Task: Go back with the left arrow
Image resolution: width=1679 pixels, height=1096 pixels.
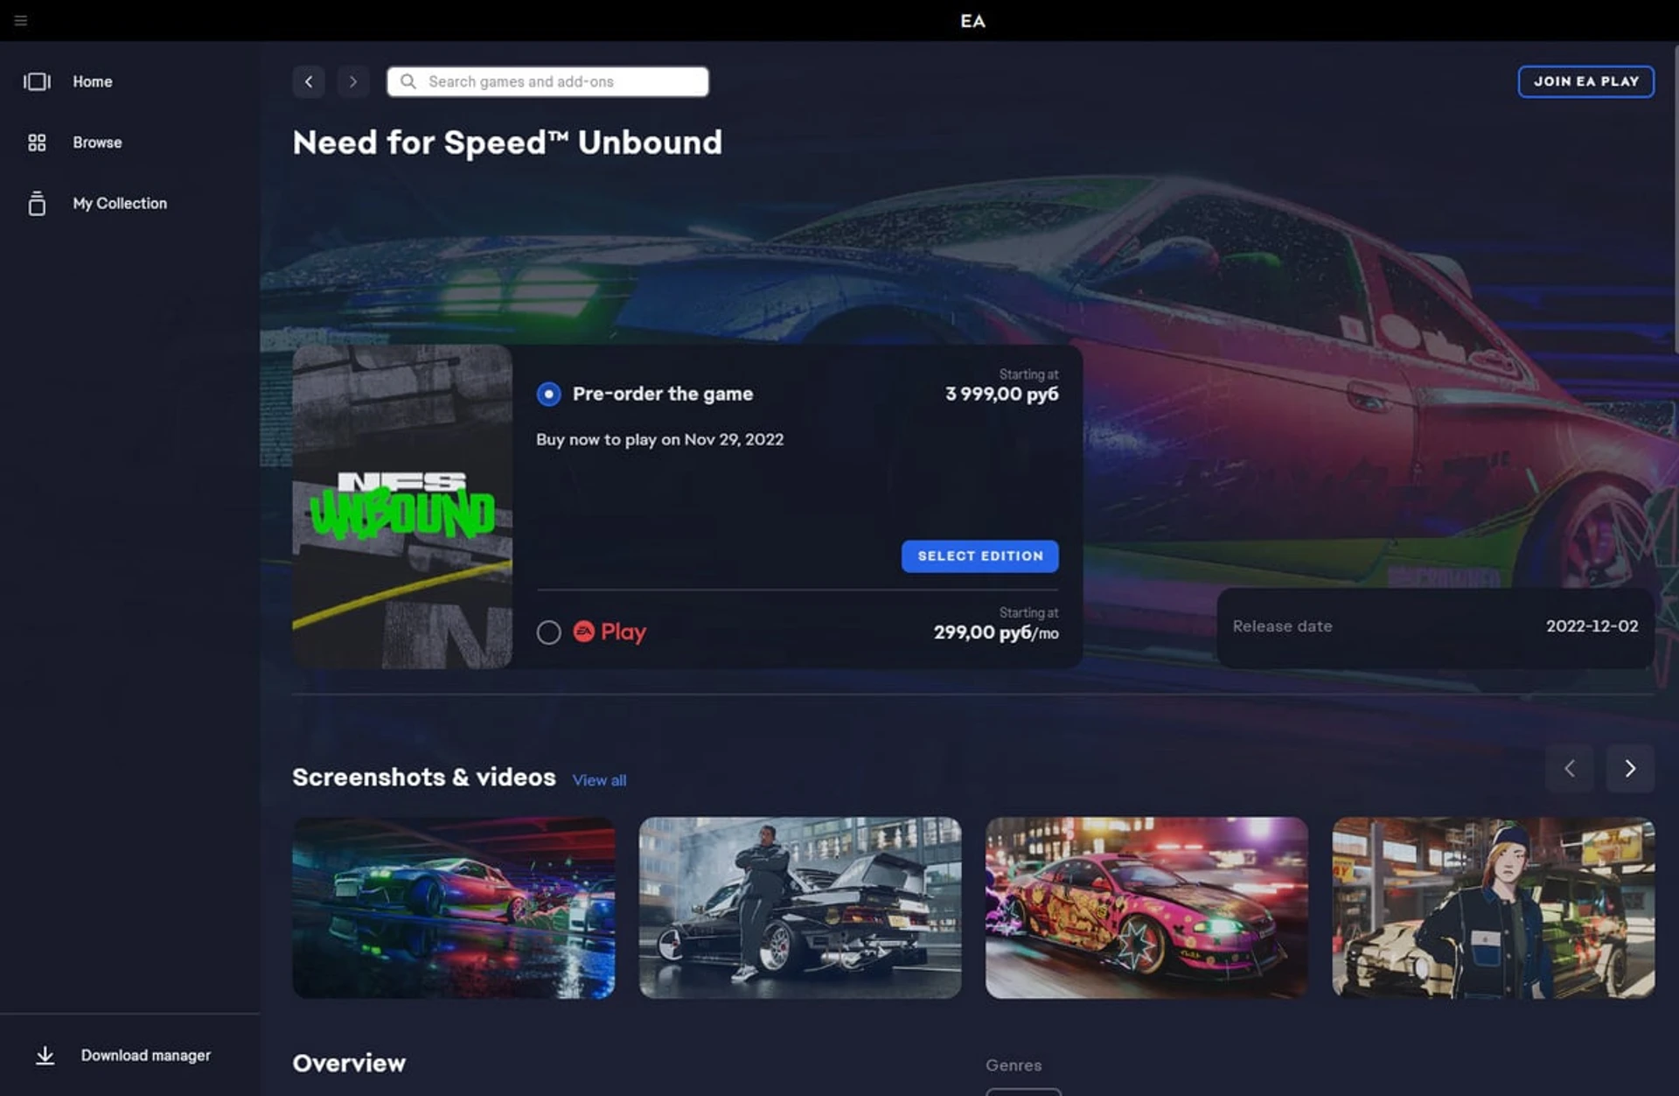Action: 309,81
